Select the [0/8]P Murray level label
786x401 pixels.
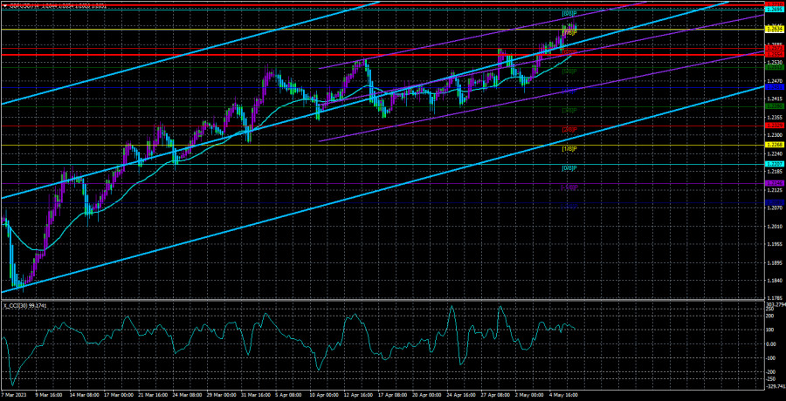(569, 167)
